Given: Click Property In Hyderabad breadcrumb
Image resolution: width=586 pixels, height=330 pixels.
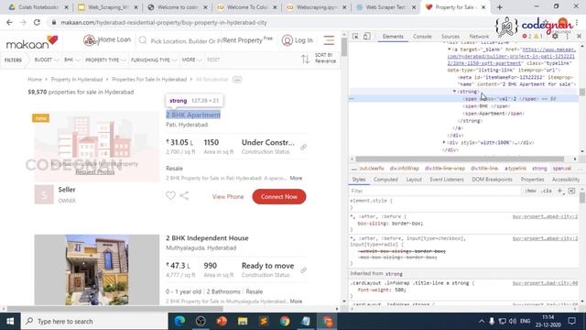Looking at the screenshot, I should click(x=77, y=80).
